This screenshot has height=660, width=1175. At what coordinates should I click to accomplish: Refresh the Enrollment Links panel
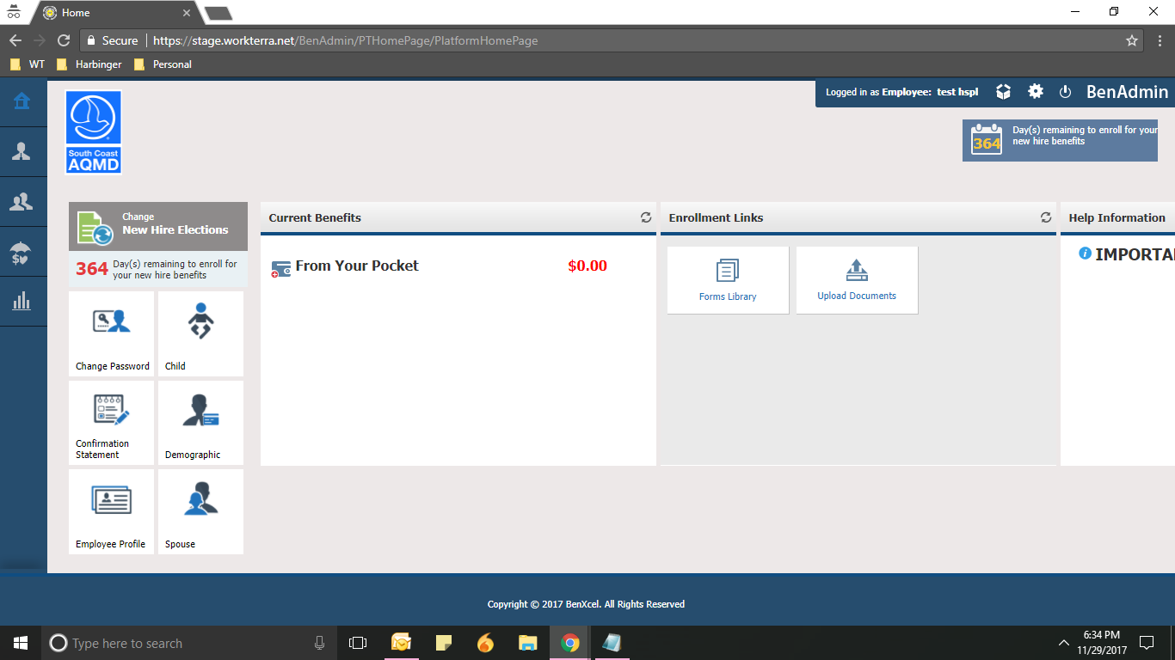pos(1046,217)
